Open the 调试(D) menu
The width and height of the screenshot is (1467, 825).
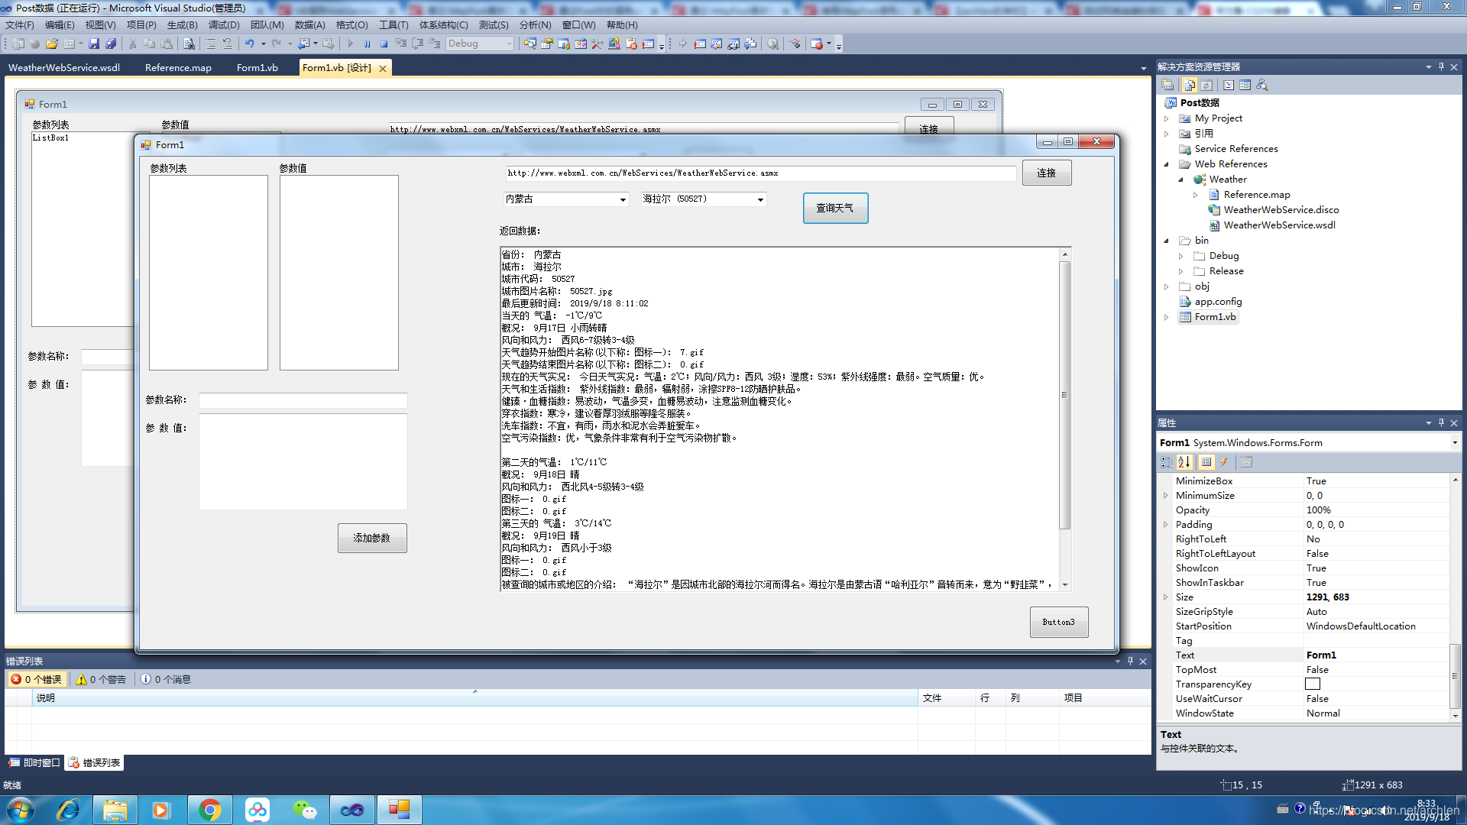224,25
